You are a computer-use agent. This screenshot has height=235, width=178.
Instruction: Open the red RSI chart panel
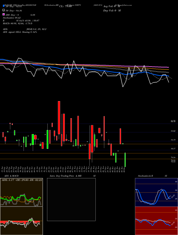tap(156, 221)
